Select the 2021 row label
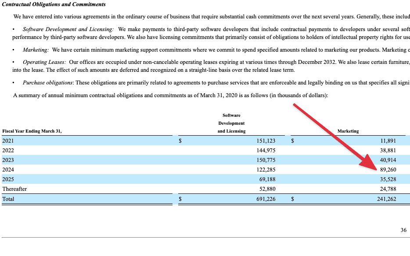The width and height of the screenshot is (410, 256). tap(8, 140)
